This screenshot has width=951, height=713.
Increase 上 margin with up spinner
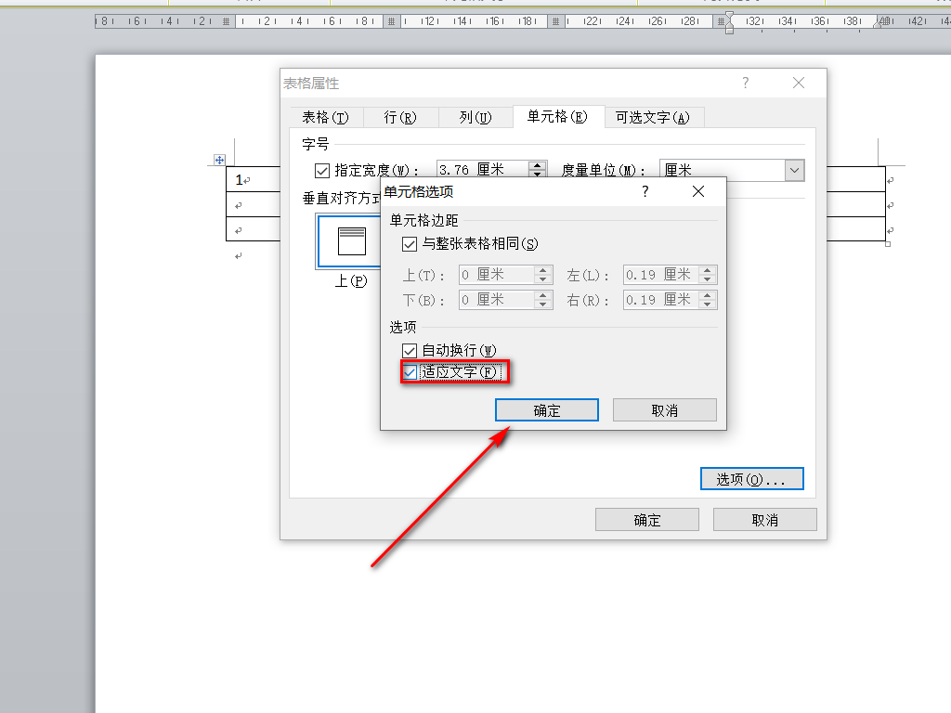tap(543, 270)
